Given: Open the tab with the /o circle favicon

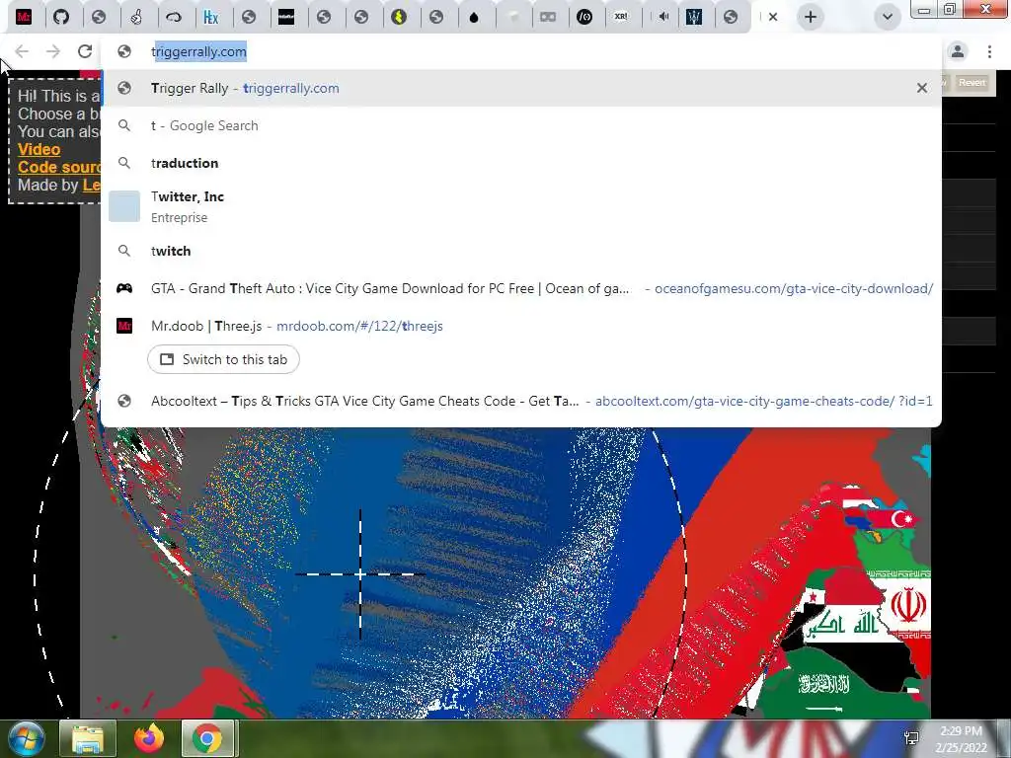Looking at the screenshot, I should 584,17.
